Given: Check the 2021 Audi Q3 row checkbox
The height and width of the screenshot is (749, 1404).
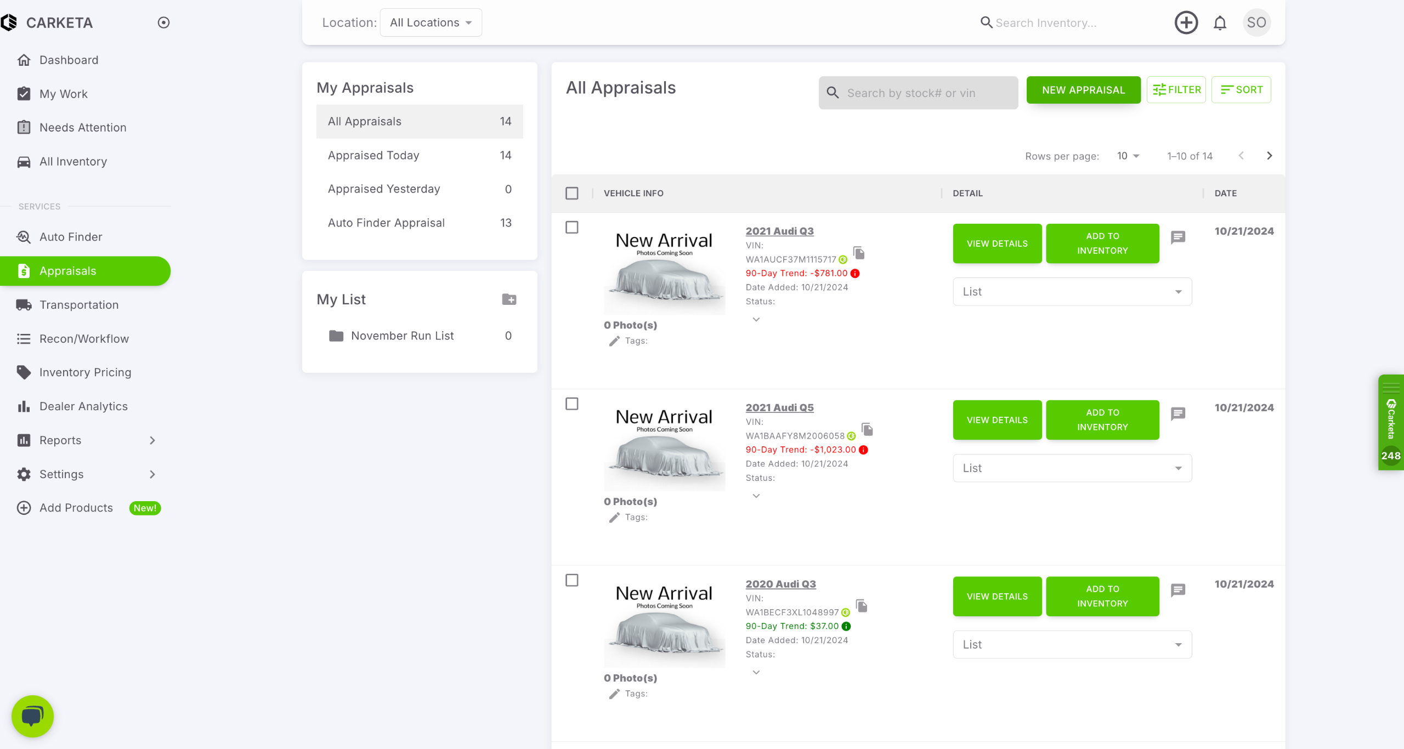Looking at the screenshot, I should [571, 227].
